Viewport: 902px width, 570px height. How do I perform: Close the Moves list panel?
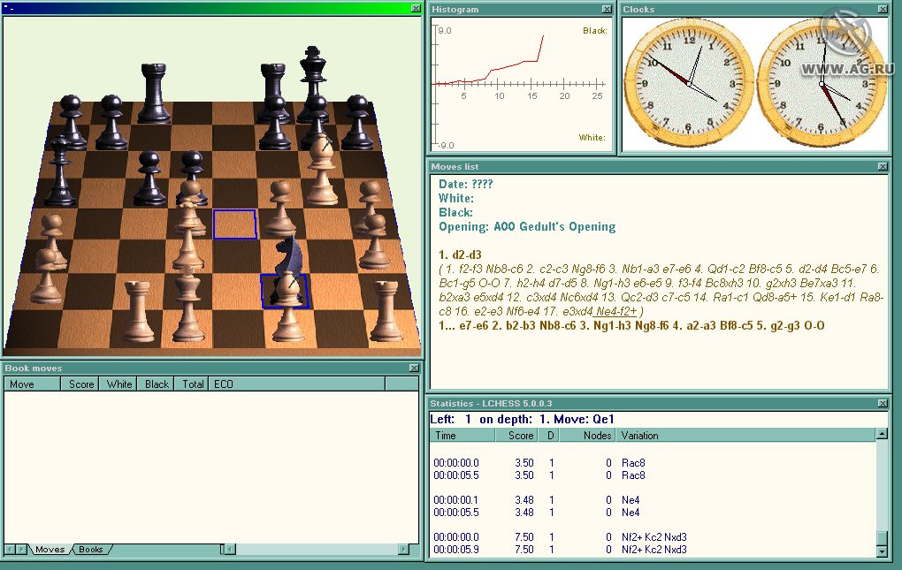[x=883, y=166]
